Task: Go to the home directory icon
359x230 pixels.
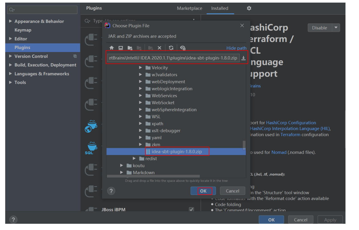Action: click(112, 48)
